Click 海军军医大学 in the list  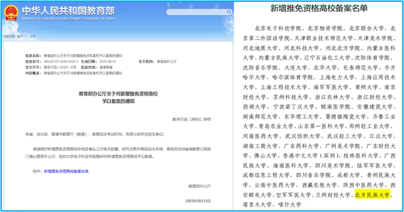click(x=331, y=87)
